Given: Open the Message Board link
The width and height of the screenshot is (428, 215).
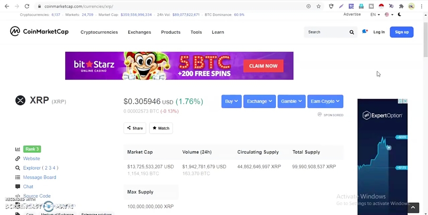Looking at the screenshot, I should click(39, 177).
